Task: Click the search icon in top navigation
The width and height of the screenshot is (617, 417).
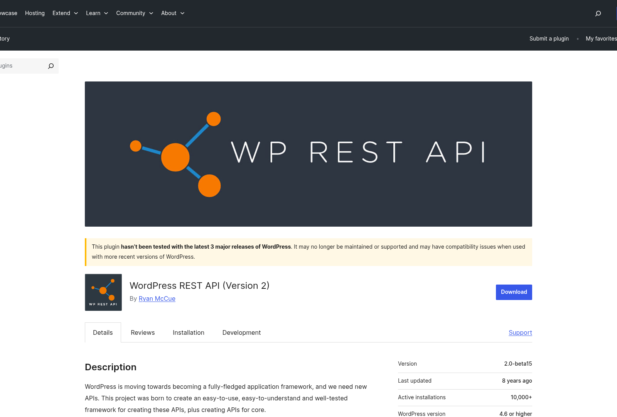Action: click(x=598, y=14)
